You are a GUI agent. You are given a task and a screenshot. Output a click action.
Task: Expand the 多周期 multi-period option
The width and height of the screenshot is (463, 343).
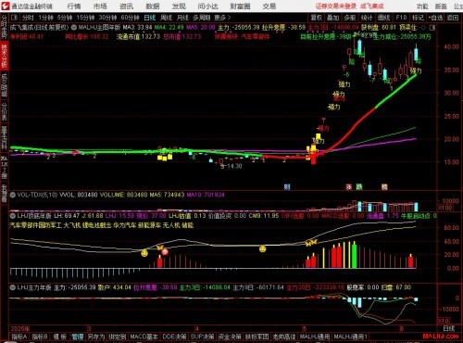[202, 18]
